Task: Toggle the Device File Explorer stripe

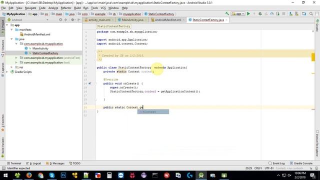Action: pos(317,143)
